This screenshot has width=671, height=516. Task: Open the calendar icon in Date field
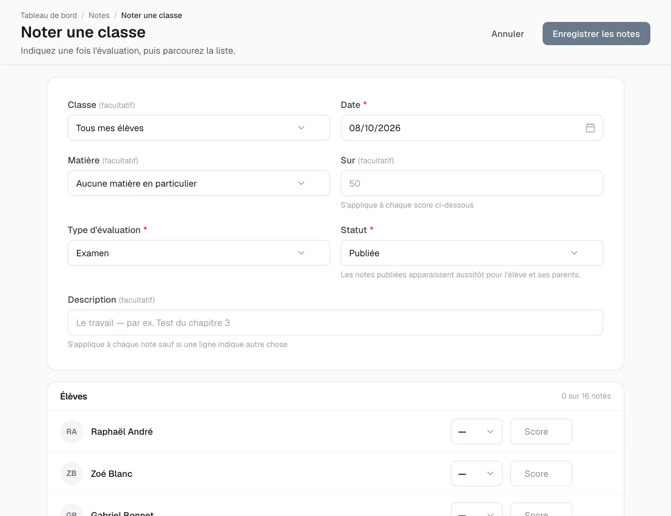(590, 128)
